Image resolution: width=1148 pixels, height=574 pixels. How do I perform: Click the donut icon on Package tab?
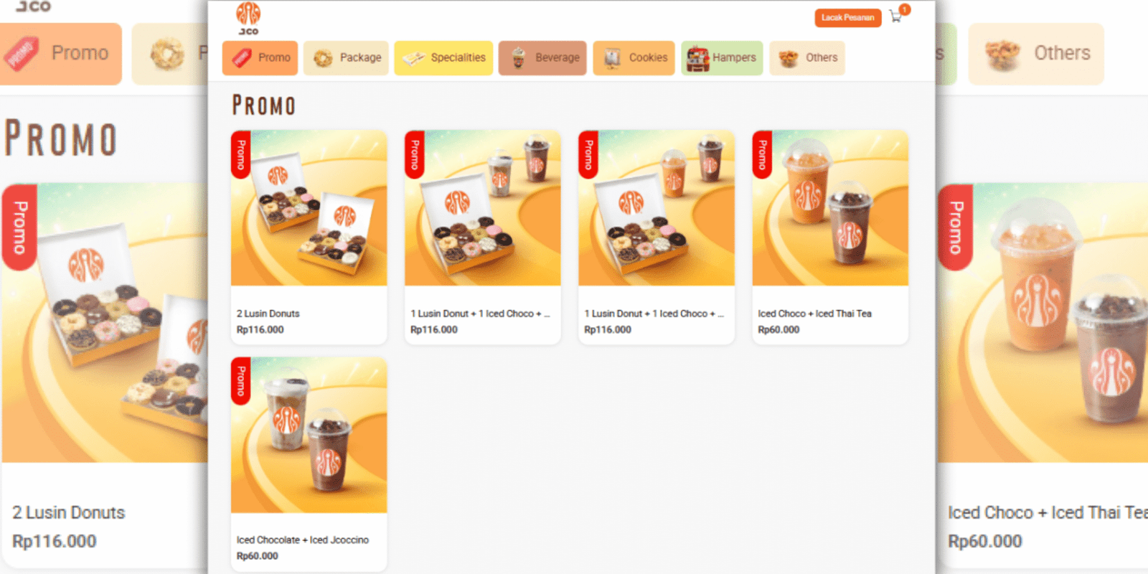pos(323,58)
